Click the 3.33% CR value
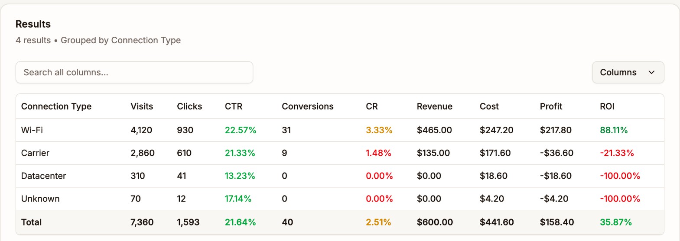Viewport: 680px width, 241px height. [x=379, y=130]
